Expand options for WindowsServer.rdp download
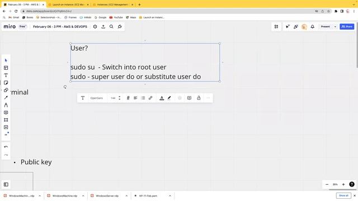This screenshot has width=358, height=201. pyautogui.click(x=126, y=196)
